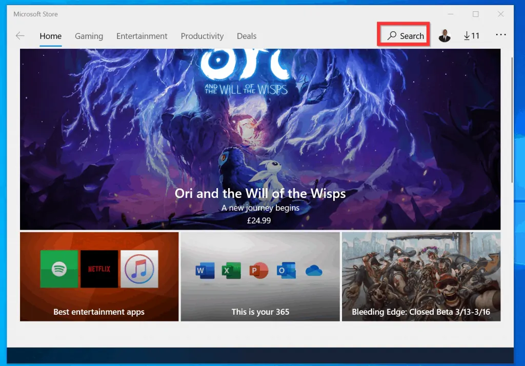This screenshot has height=366, width=525.
Task: Click the back arrow navigation icon
Action: (x=19, y=35)
